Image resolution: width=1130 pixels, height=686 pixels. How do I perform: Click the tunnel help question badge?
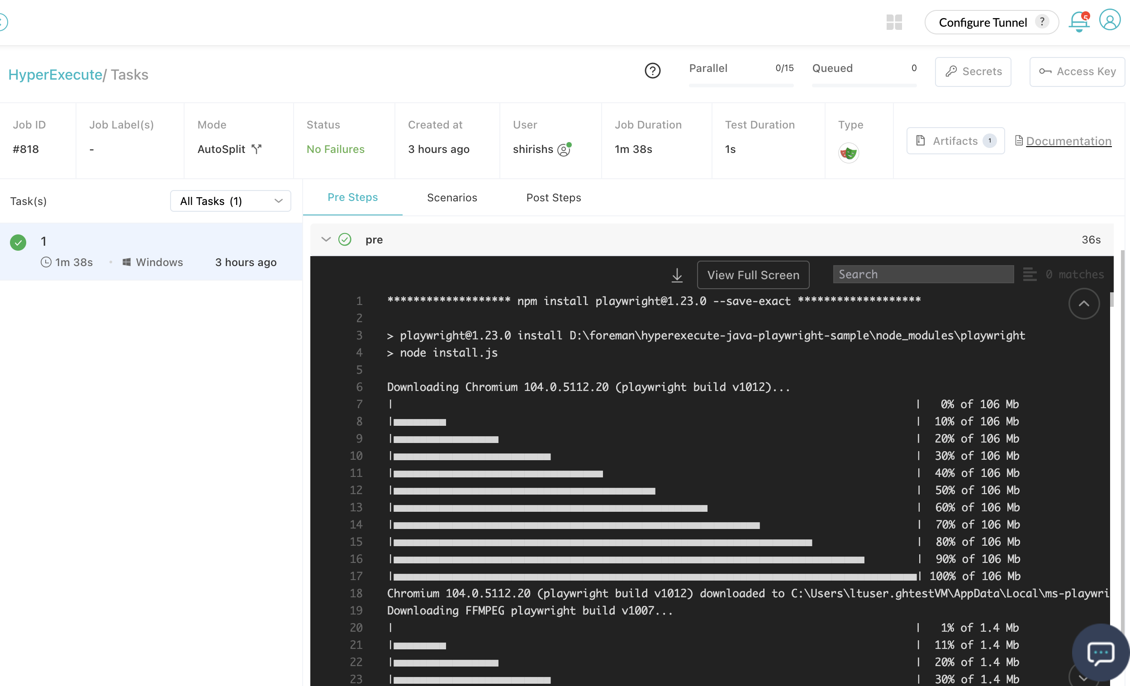tap(1042, 22)
